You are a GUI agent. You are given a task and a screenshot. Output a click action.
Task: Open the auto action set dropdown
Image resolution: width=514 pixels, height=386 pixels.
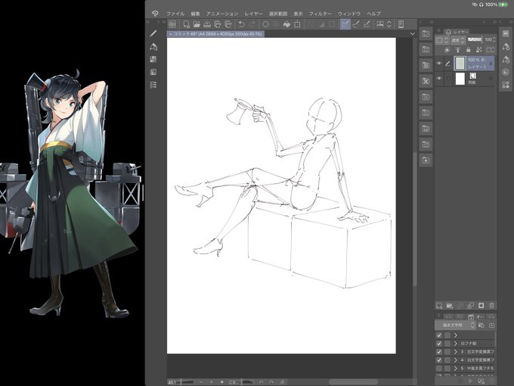pyautogui.click(x=455, y=325)
